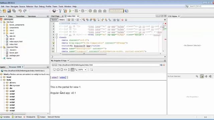Click the Clean and Build icon
The width and height of the screenshot is (214, 120).
(65, 11)
